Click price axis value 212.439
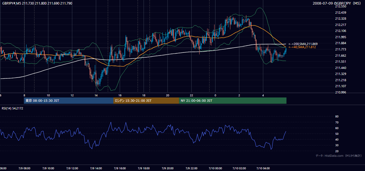 coord(340,13)
